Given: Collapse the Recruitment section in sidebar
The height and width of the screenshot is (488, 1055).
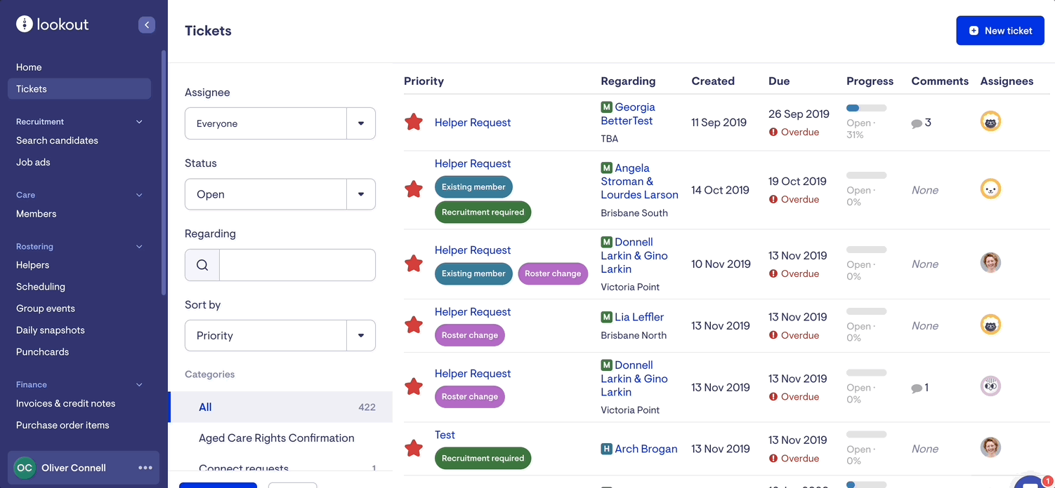Looking at the screenshot, I should tap(139, 122).
